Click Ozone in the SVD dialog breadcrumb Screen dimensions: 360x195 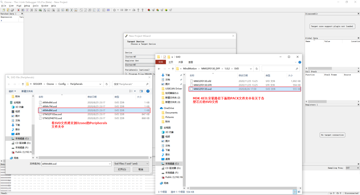point(50,84)
